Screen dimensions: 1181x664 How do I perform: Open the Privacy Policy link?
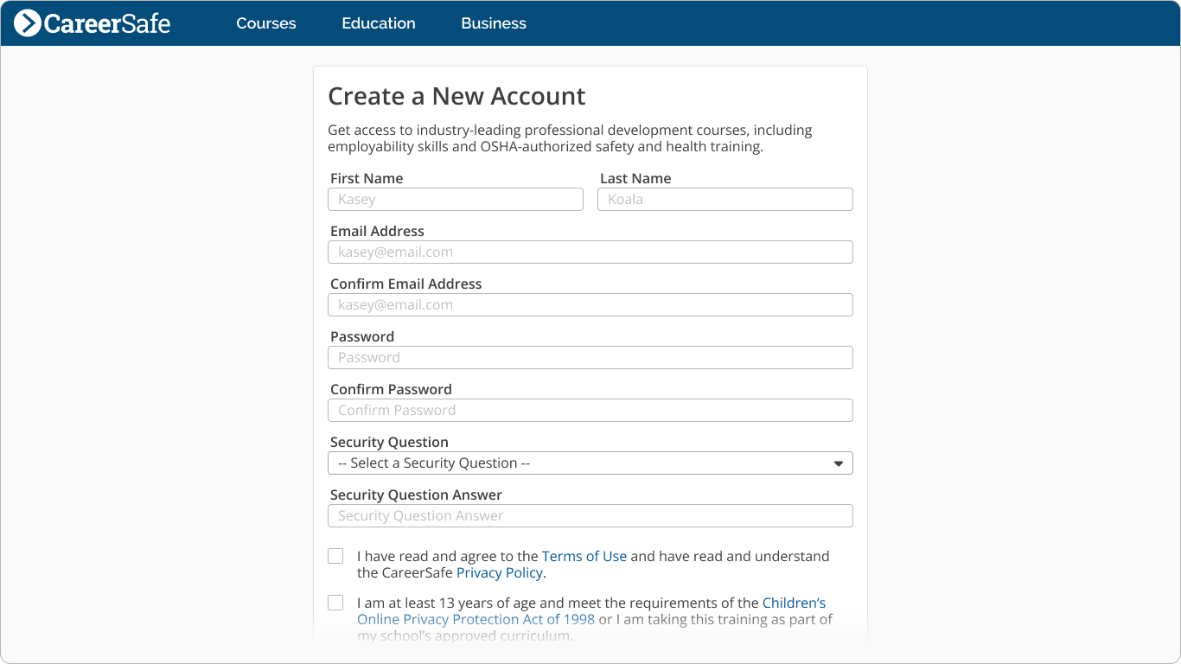pos(500,572)
